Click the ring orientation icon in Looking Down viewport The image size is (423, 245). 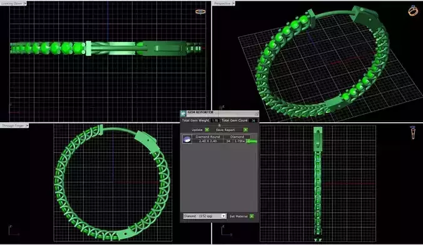(200, 12)
